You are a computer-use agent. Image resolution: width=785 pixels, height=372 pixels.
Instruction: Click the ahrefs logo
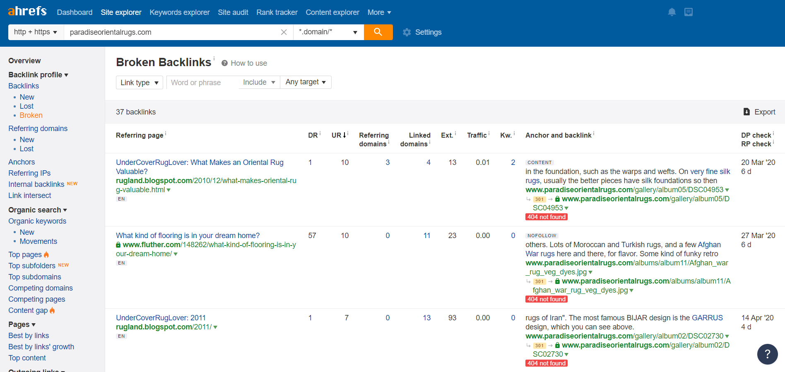tap(27, 11)
